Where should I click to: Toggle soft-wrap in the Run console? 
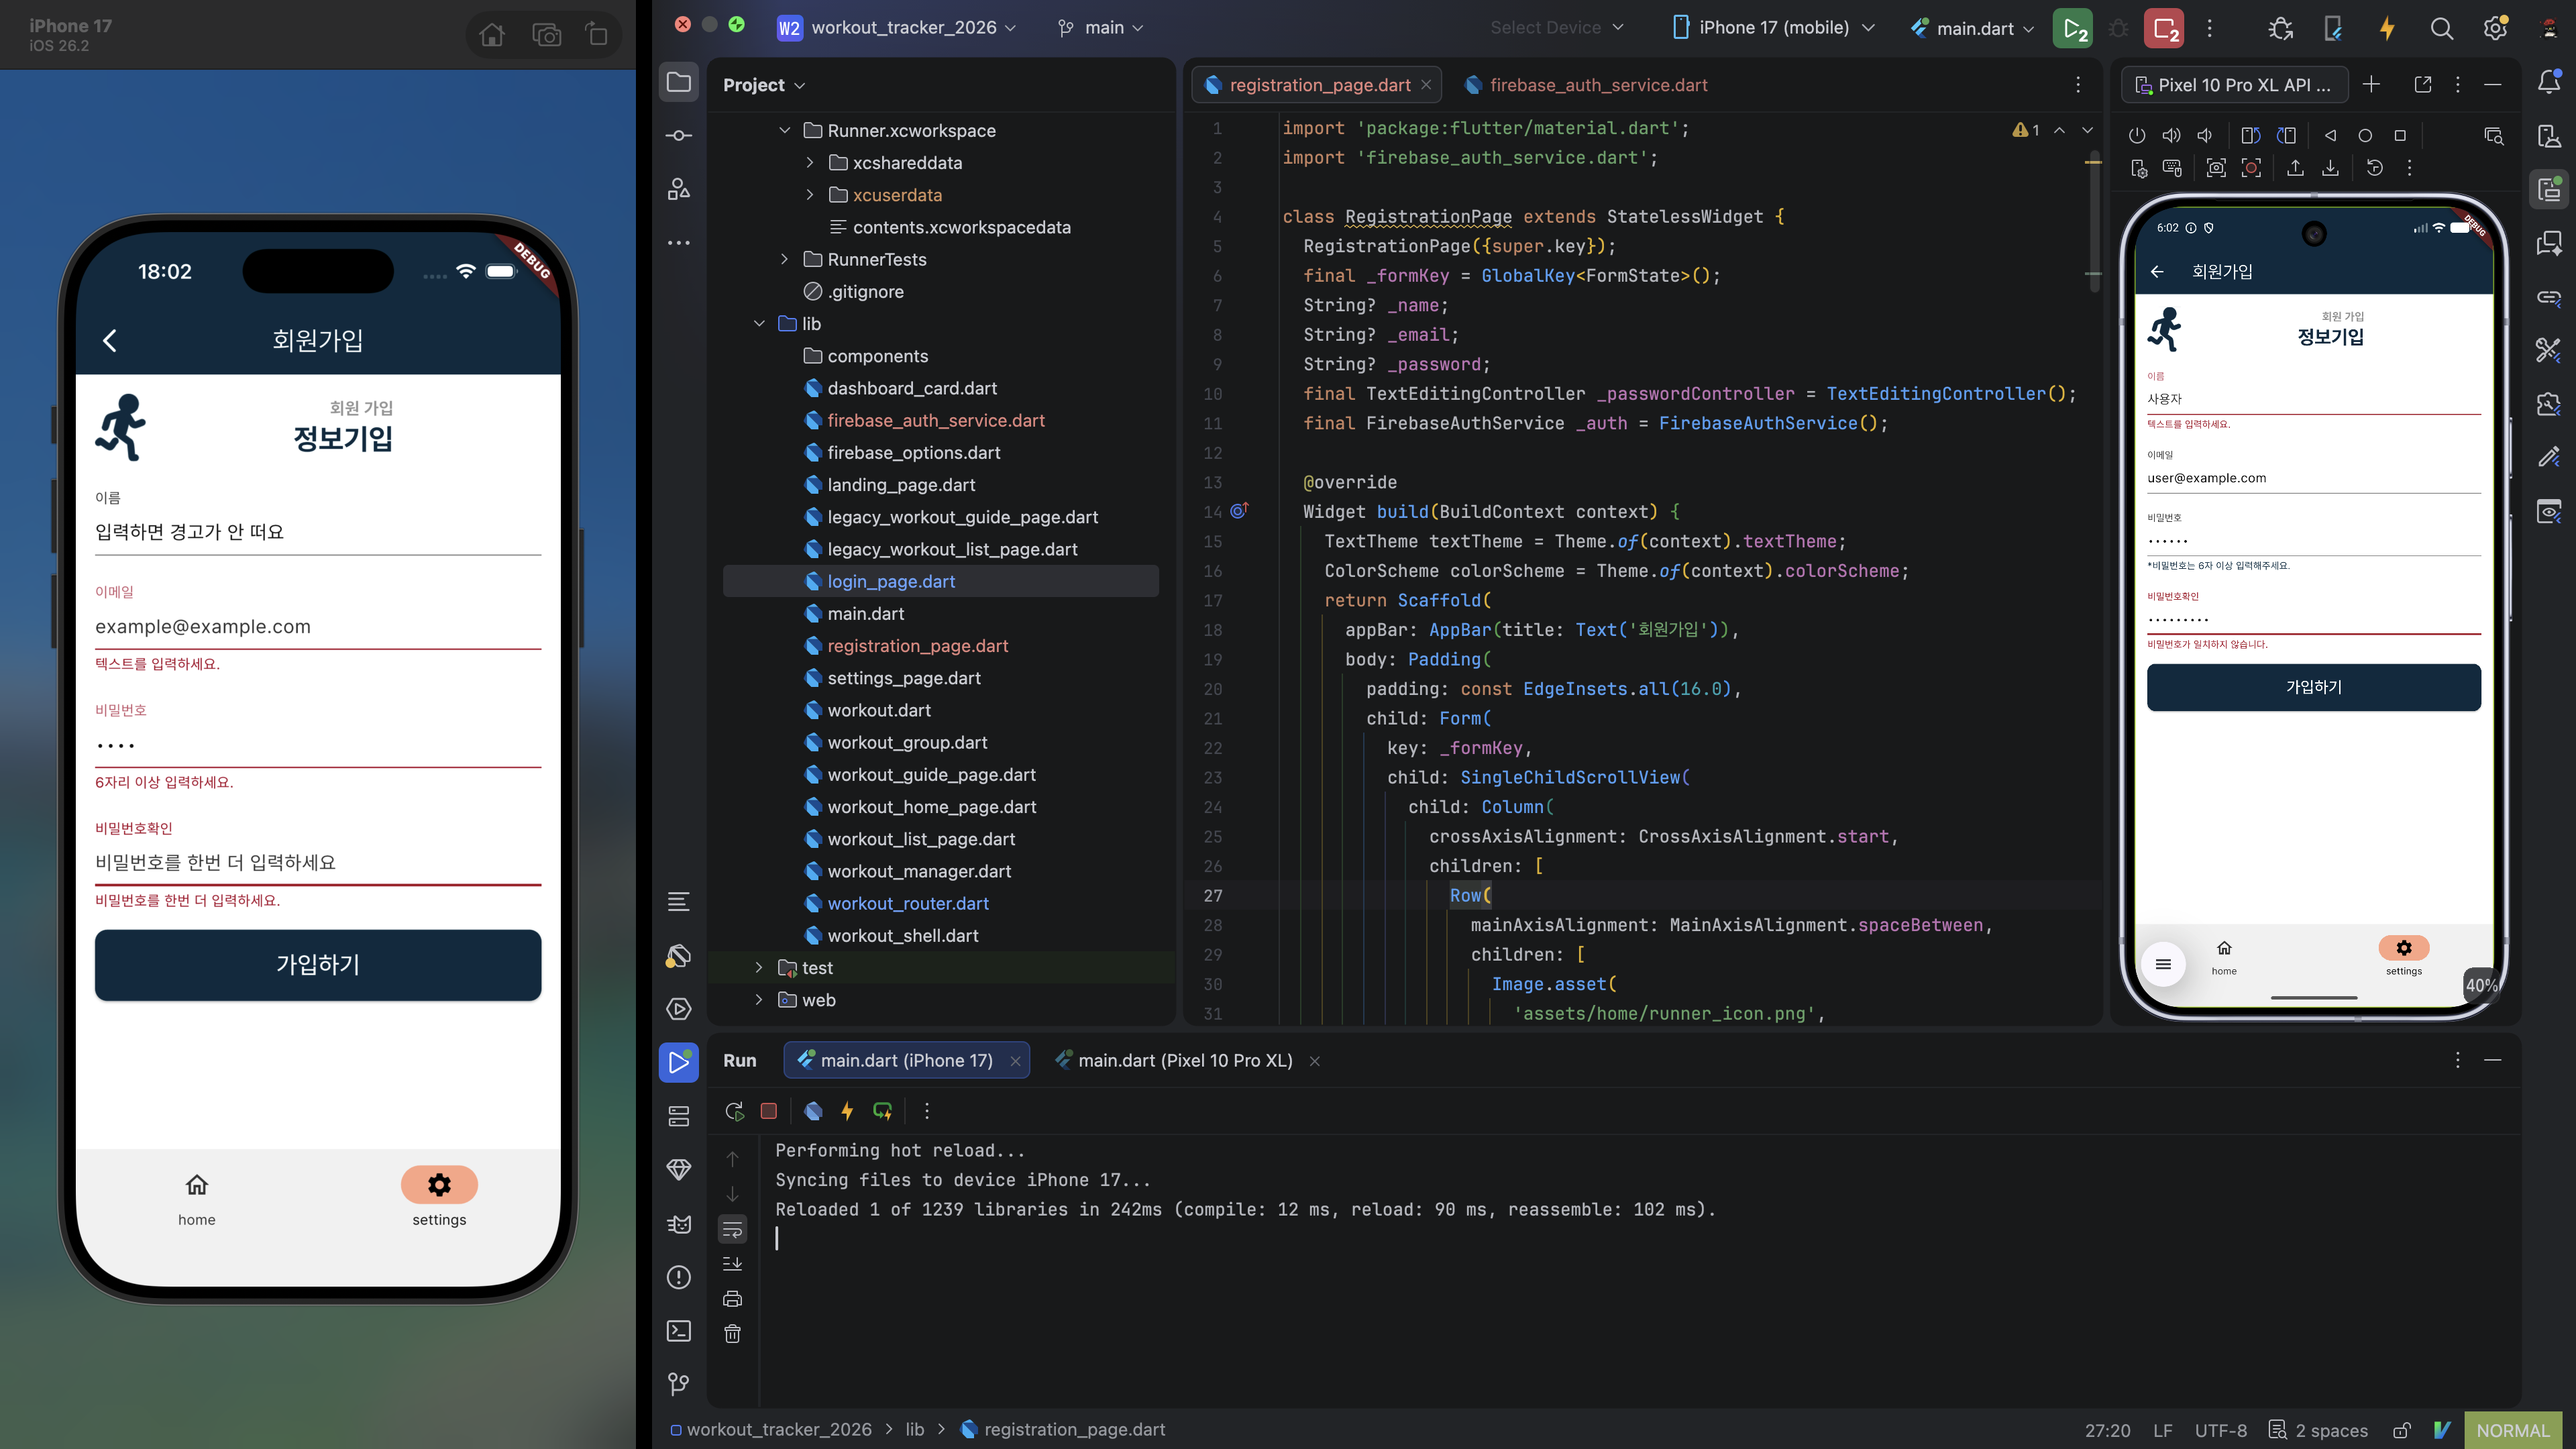point(732,1229)
